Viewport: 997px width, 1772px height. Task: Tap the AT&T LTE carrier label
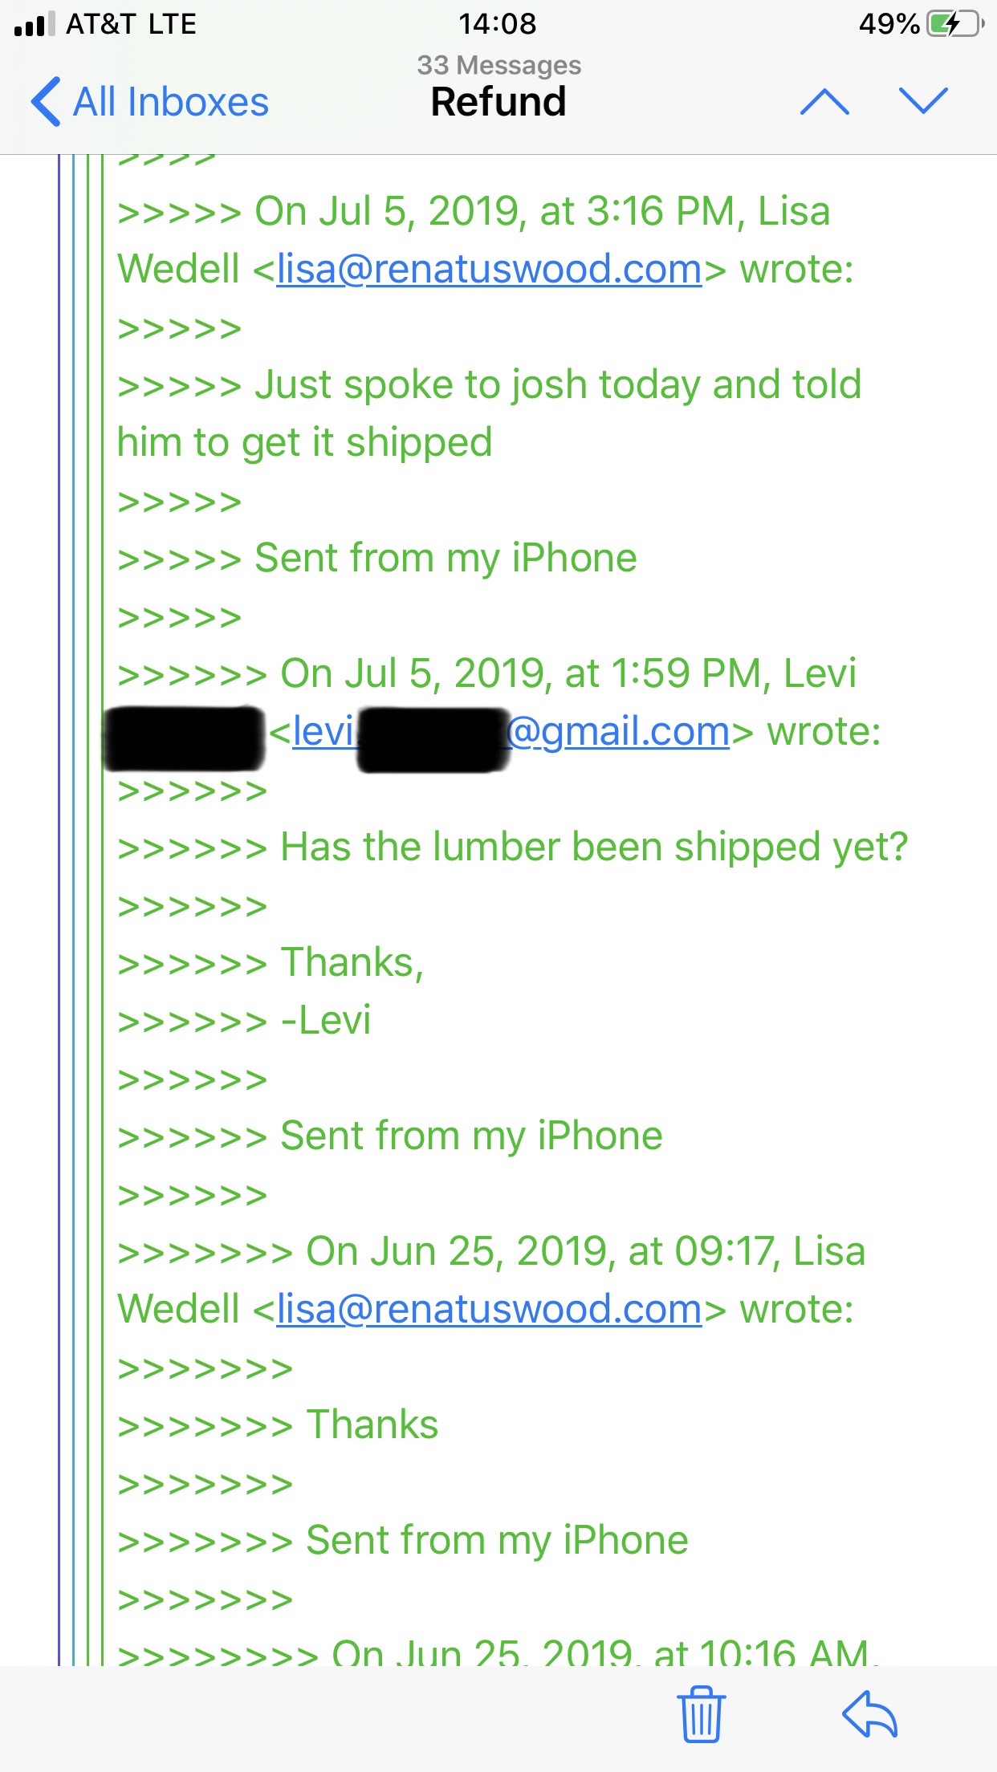click(131, 24)
